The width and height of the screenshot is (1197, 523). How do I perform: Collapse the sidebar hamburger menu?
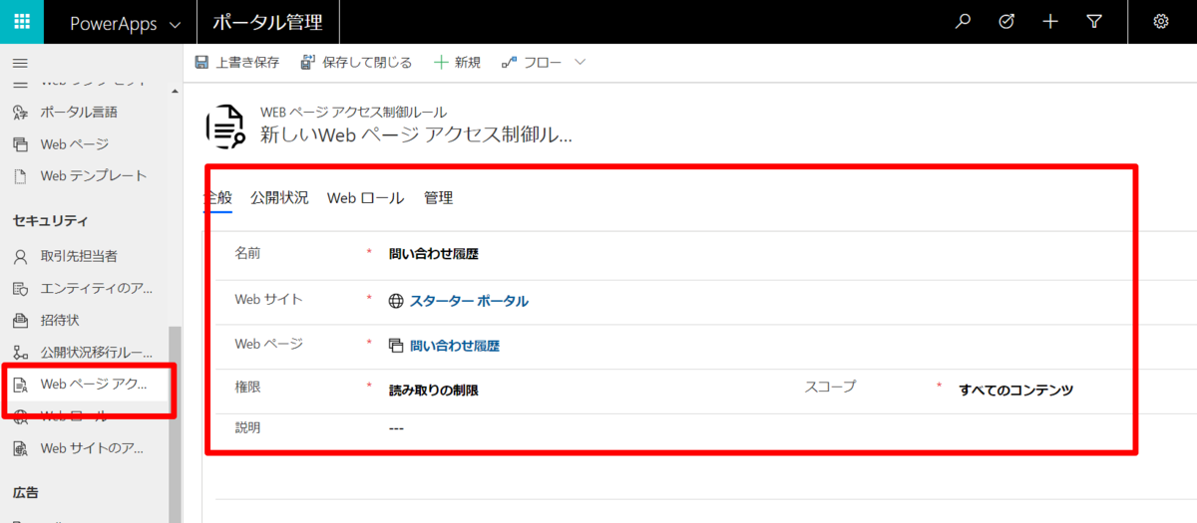coord(20,62)
